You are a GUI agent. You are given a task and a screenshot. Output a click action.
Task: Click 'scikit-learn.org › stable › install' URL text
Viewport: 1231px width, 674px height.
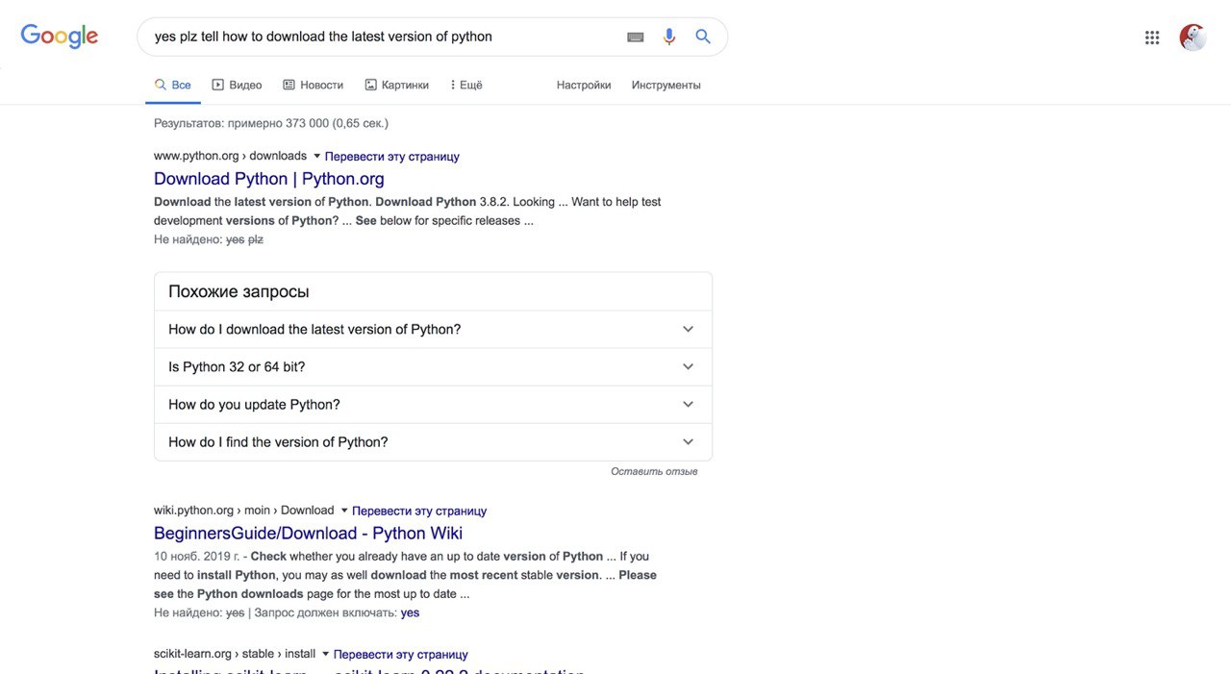point(235,654)
